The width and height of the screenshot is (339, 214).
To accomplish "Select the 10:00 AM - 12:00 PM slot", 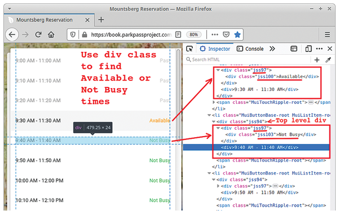I will click(93, 181).
